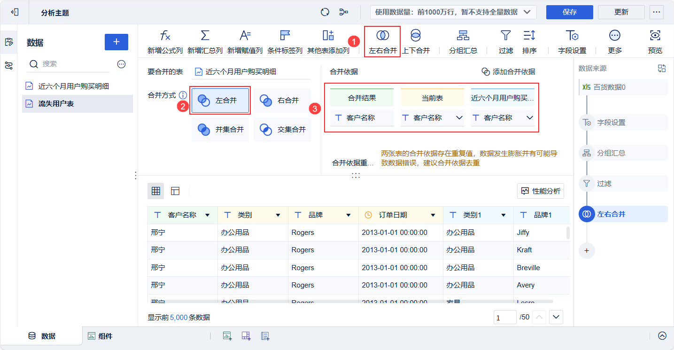Click the circular refresh icon in top bar

pos(325,12)
